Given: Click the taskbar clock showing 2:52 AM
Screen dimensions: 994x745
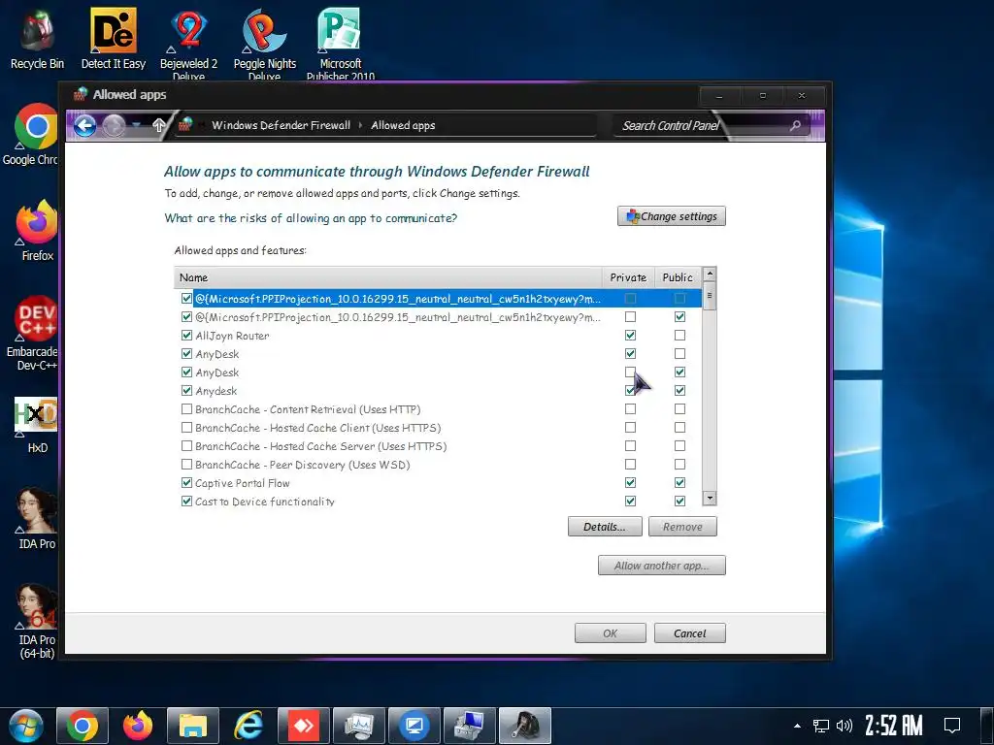Looking at the screenshot, I should (893, 726).
